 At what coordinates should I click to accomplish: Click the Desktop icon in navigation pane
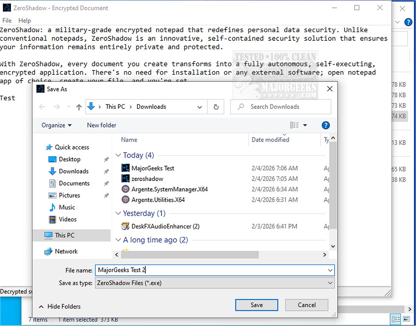click(52, 159)
